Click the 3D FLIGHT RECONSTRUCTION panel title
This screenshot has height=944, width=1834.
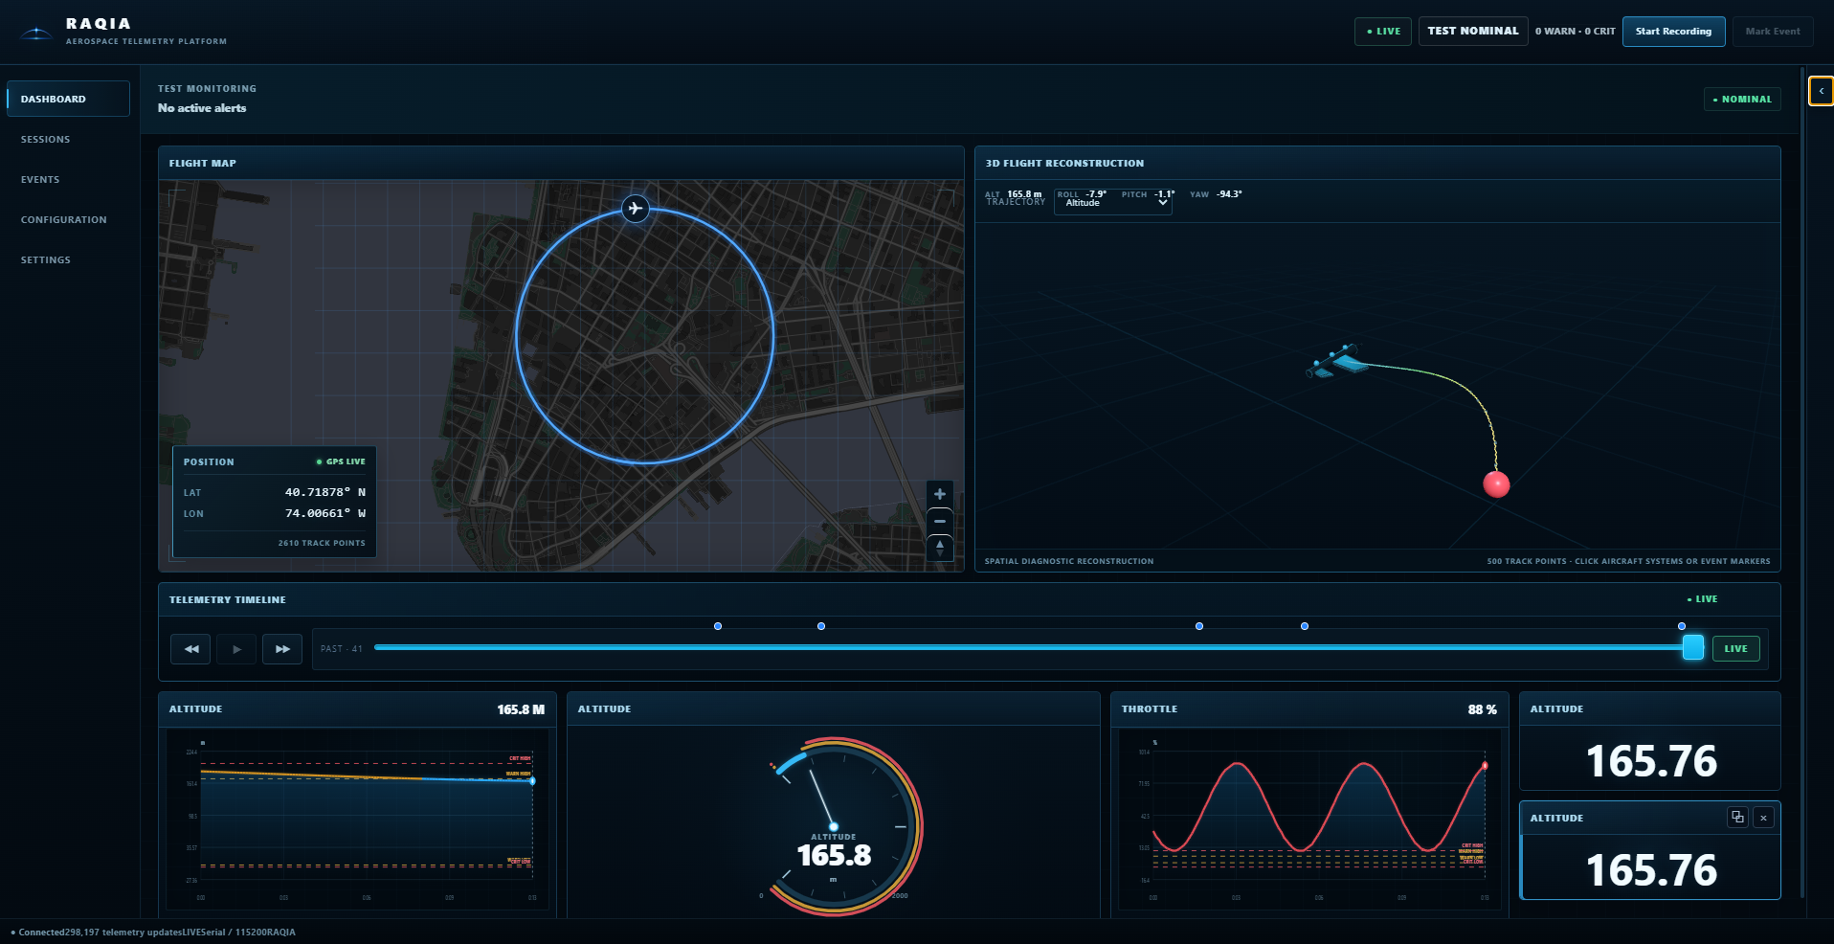(x=1064, y=163)
